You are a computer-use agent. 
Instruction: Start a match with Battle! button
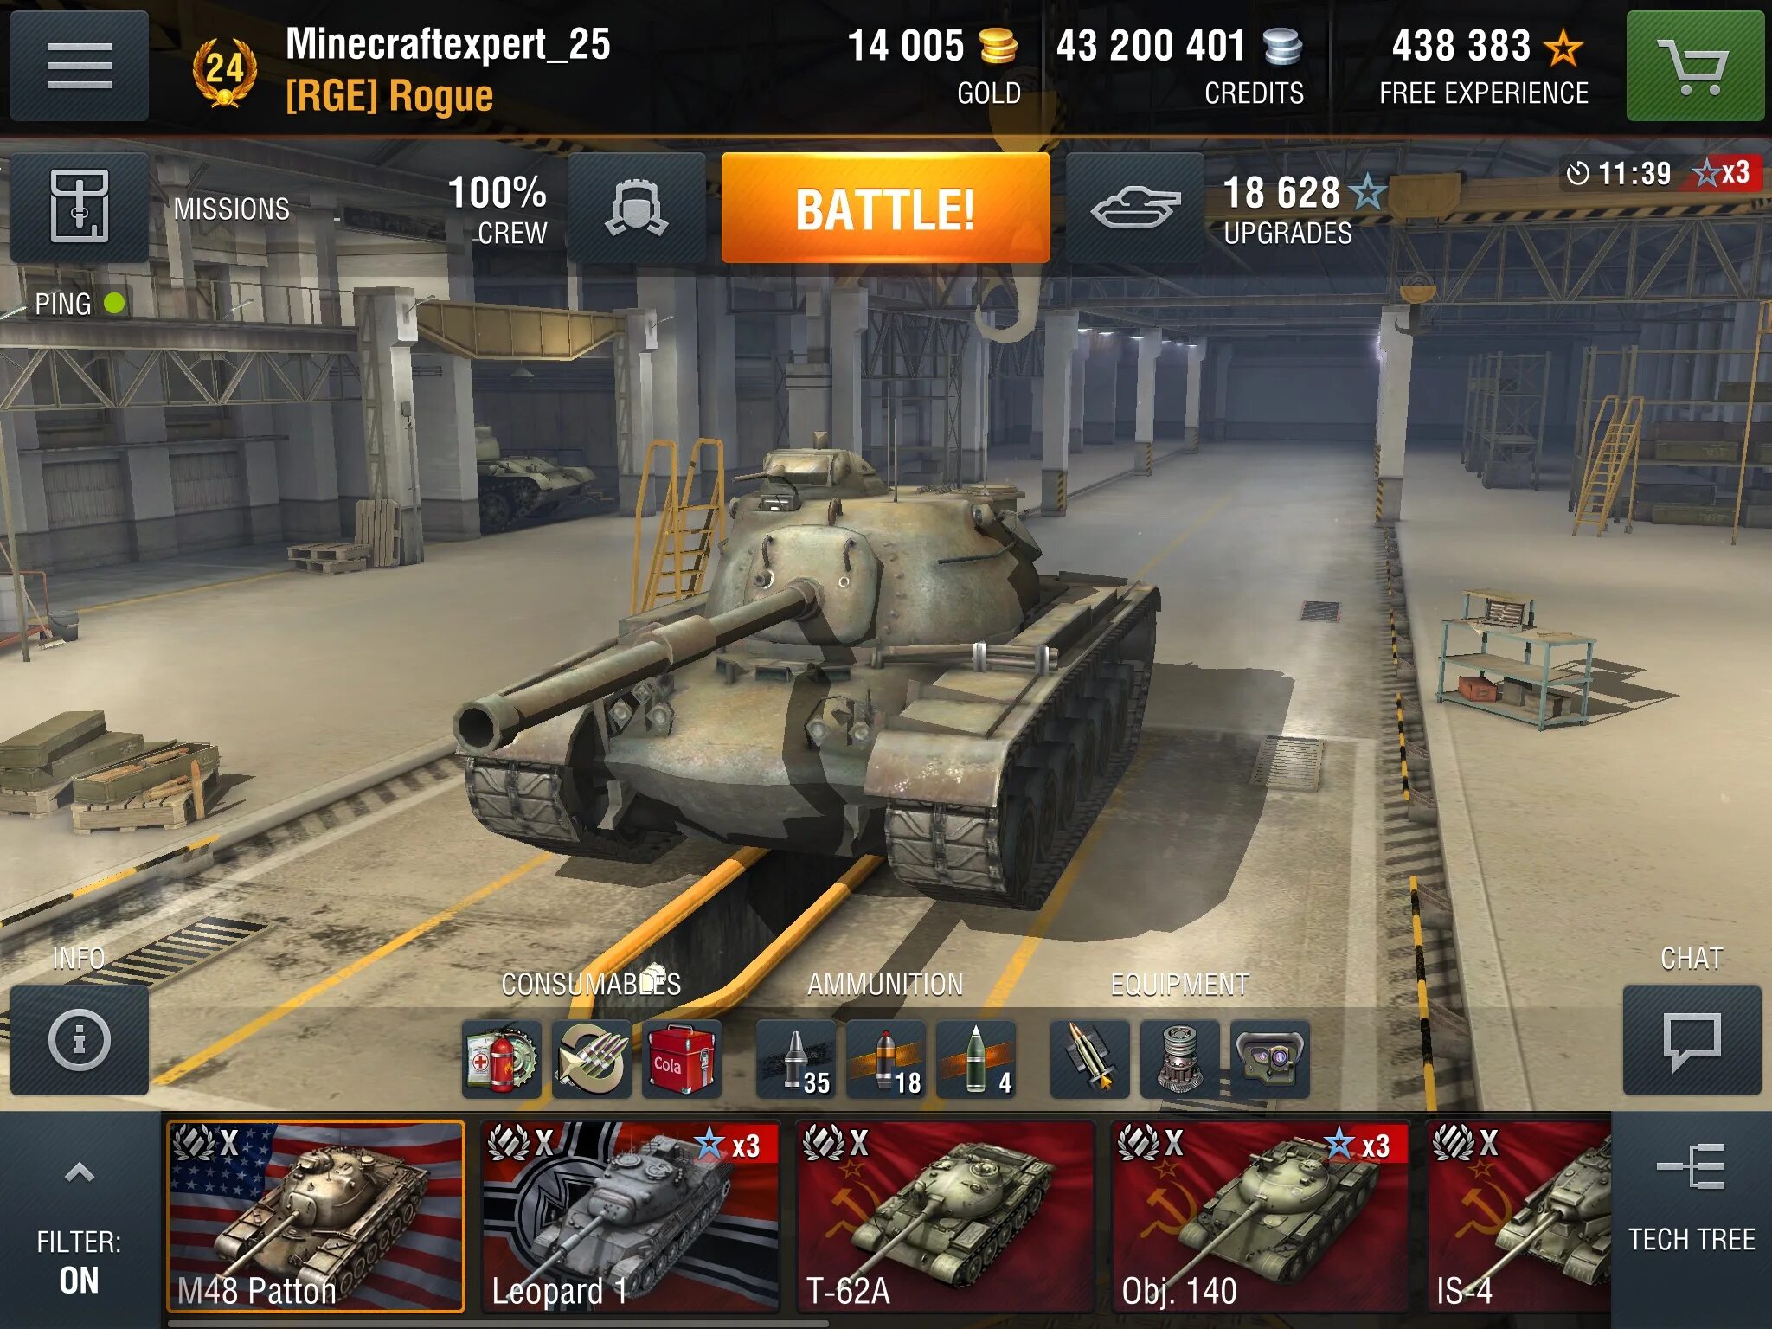886,208
